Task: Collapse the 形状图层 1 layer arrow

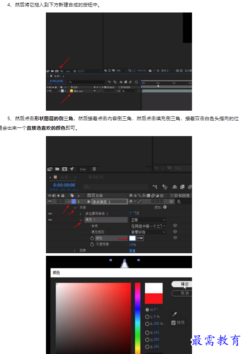Action: pos(69,202)
